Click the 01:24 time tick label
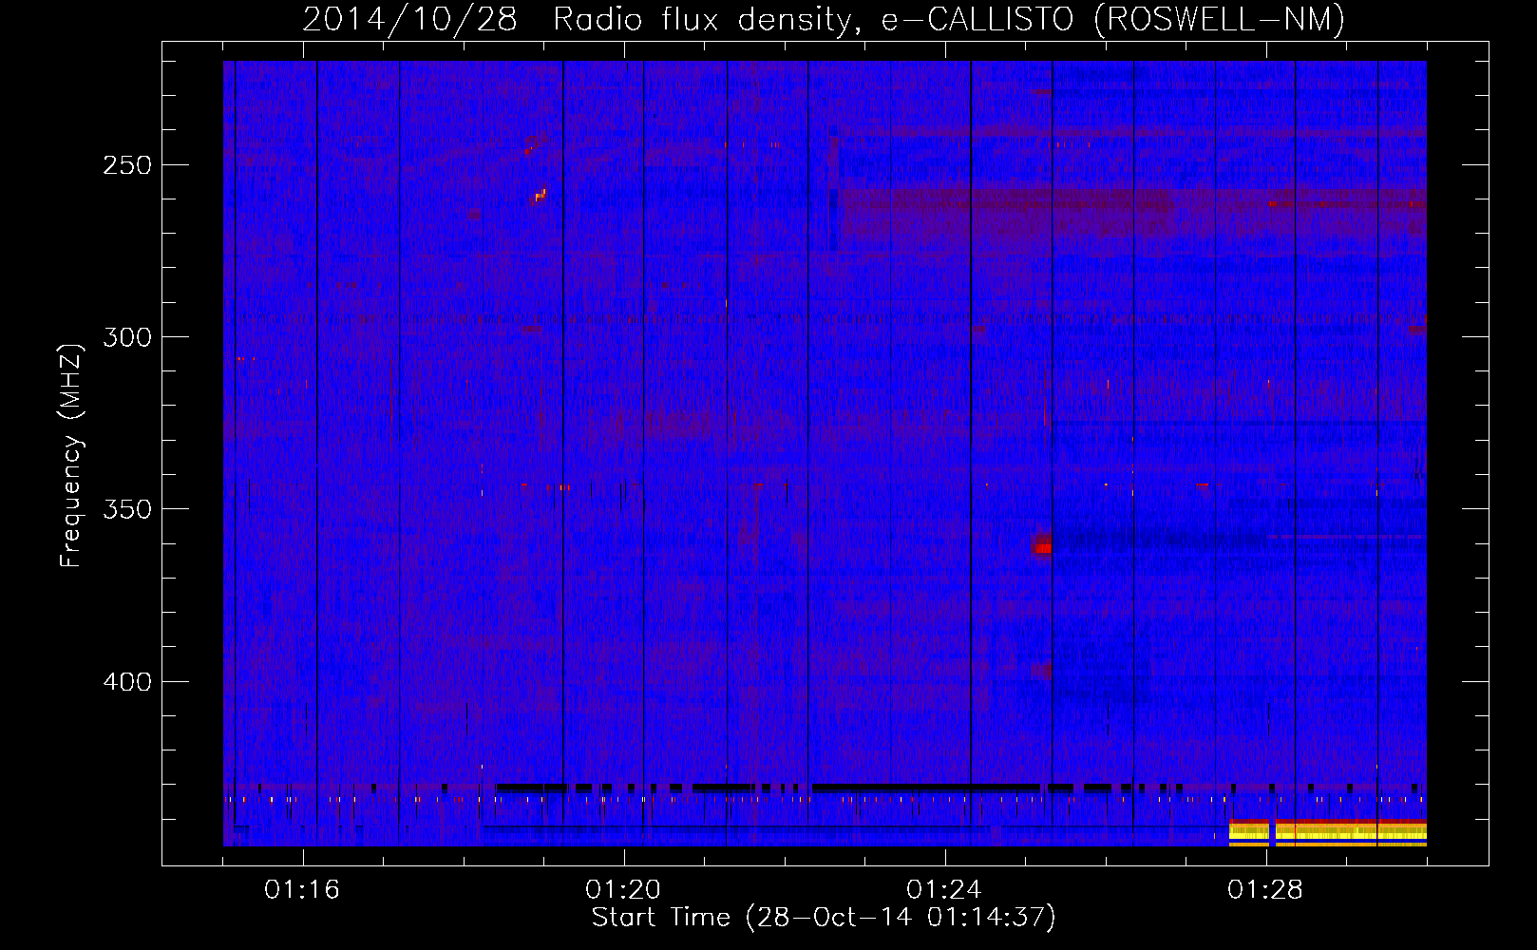Viewport: 1537px width, 950px height. tap(944, 890)
